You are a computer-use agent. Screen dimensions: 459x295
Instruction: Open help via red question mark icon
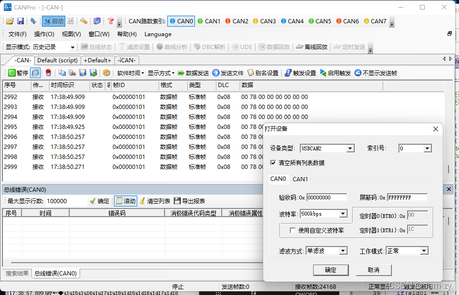(x=111, y=21)
